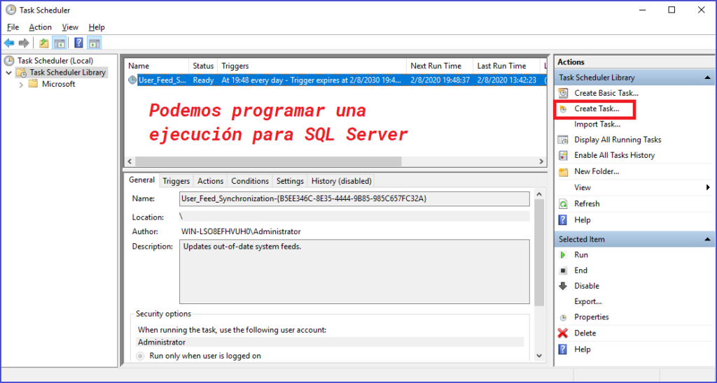Image resolution: width=717 pixels, height=383 pixels.
Task: Expand the Microsoft folder tree node
Action: pos(21,85)
